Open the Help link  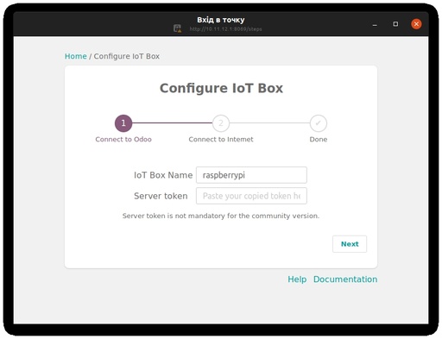point(297,279)
